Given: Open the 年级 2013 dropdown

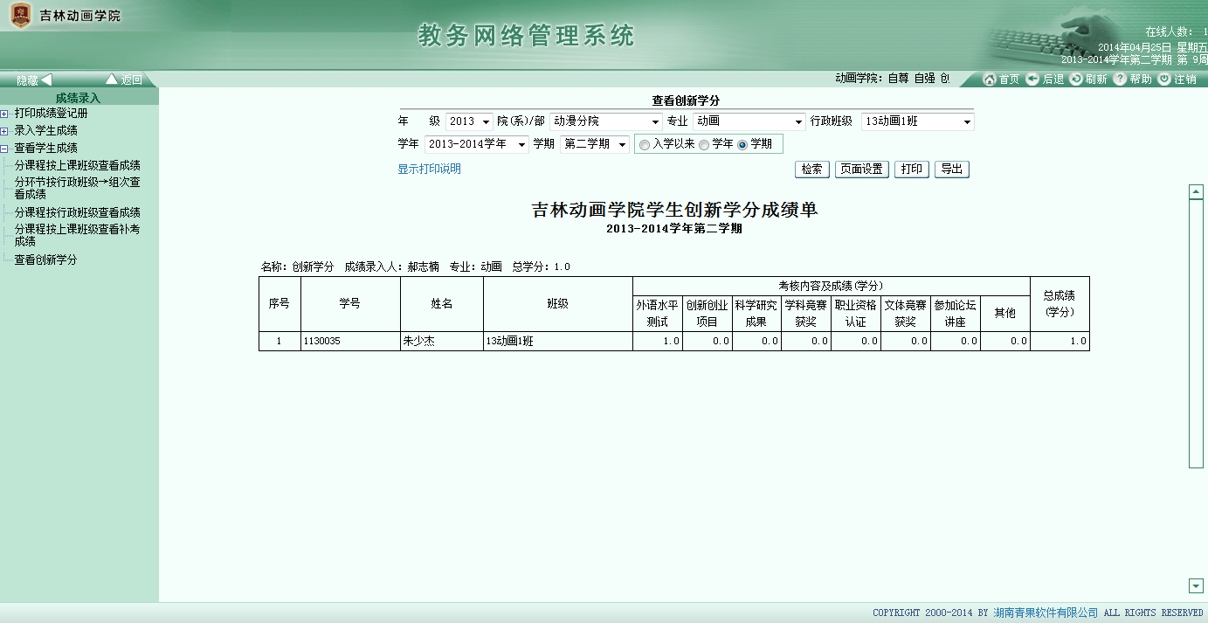Looking at the screenshot, I should click(x=486, y=122).
